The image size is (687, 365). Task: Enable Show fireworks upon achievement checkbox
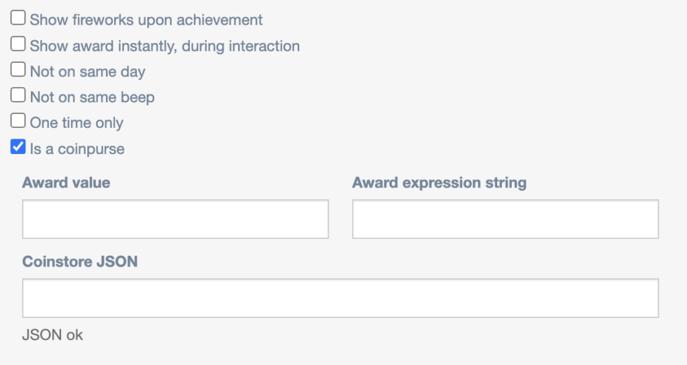[18, 19]
